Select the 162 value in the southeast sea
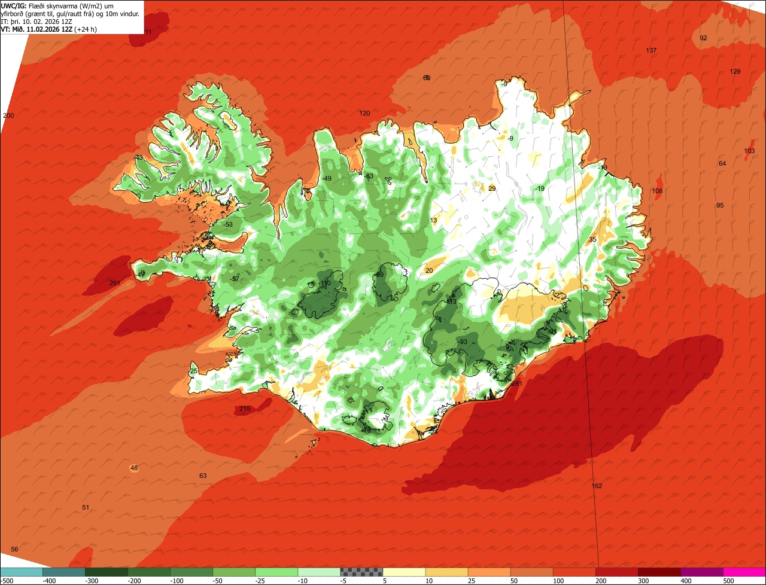 tap(597, 486)
